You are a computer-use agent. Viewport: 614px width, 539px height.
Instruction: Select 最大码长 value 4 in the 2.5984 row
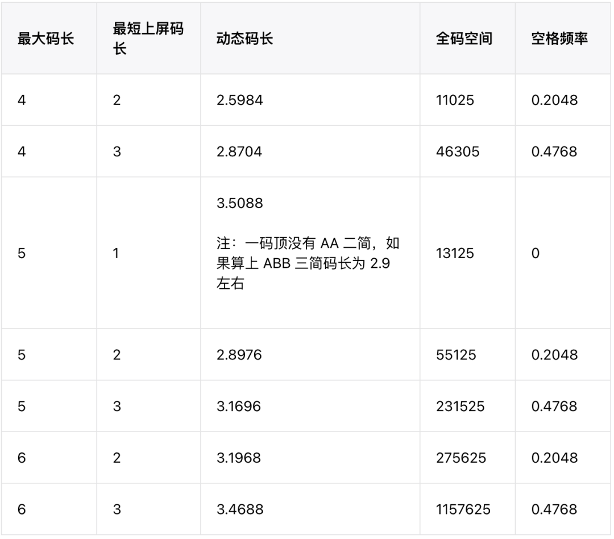point(22,100)
